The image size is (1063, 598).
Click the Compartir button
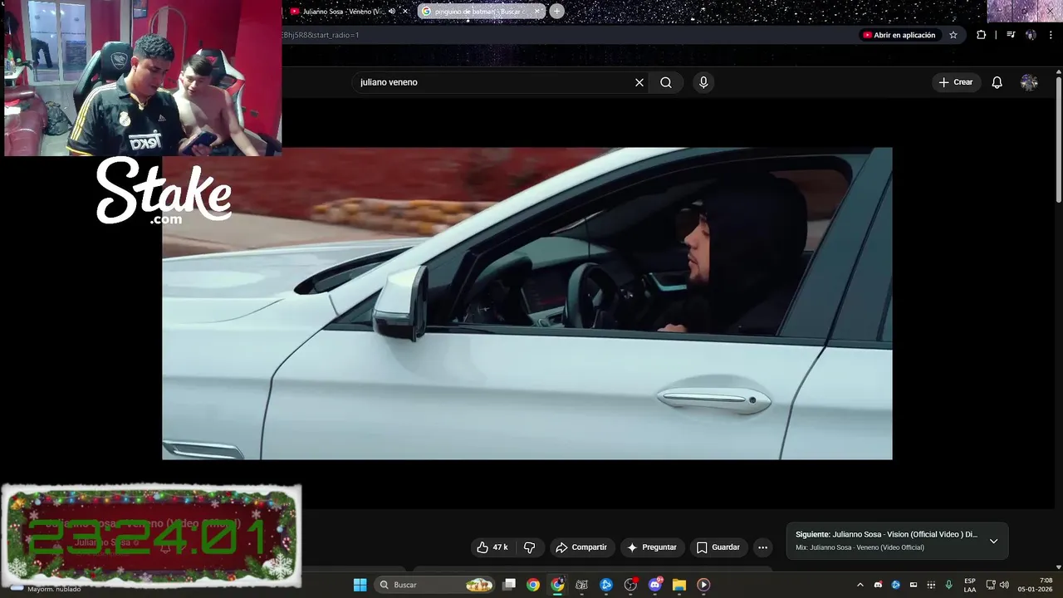click(x=581, y=547)
